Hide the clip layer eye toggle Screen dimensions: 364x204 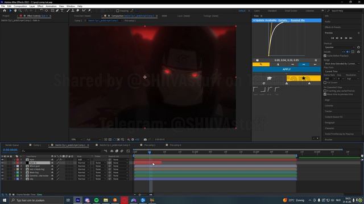pyautogui.click(x=2, y=179)
